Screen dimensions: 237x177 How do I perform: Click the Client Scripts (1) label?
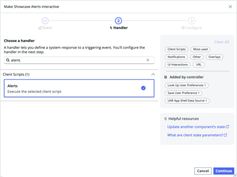click(x=16, y=74)
